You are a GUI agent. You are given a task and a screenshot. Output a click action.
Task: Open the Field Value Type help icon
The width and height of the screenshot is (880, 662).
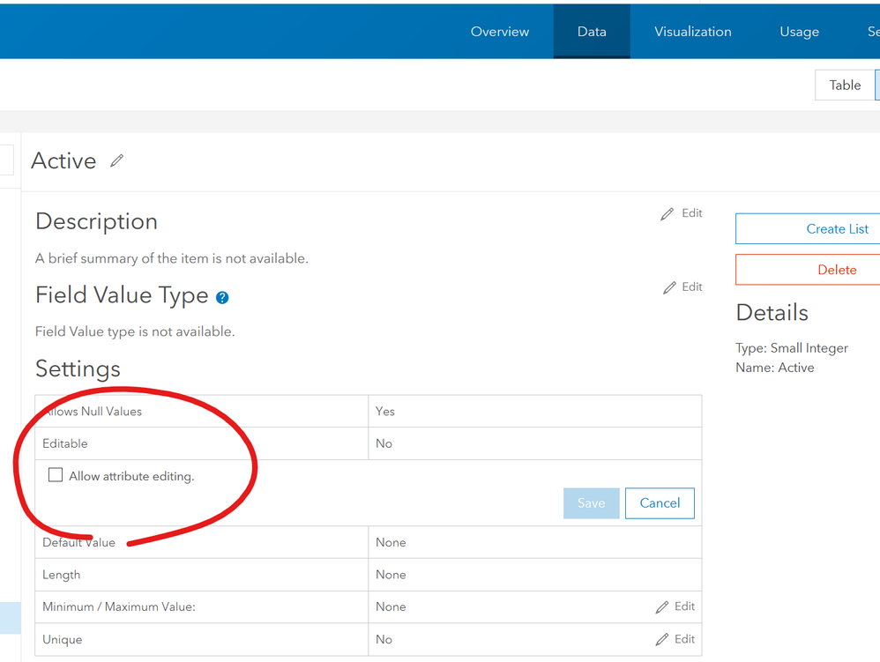tap(222, 298)
